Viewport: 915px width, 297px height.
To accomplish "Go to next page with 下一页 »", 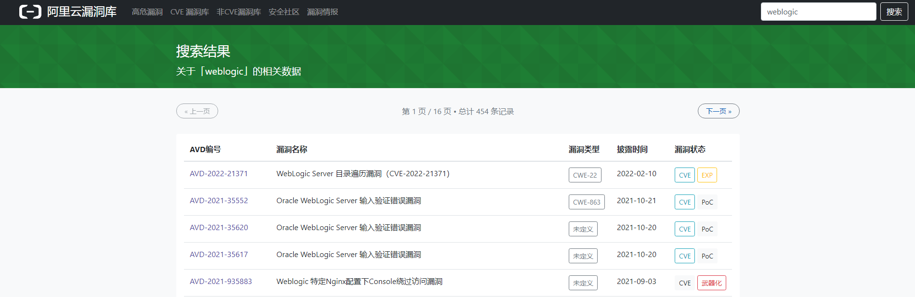I will 719,111.
